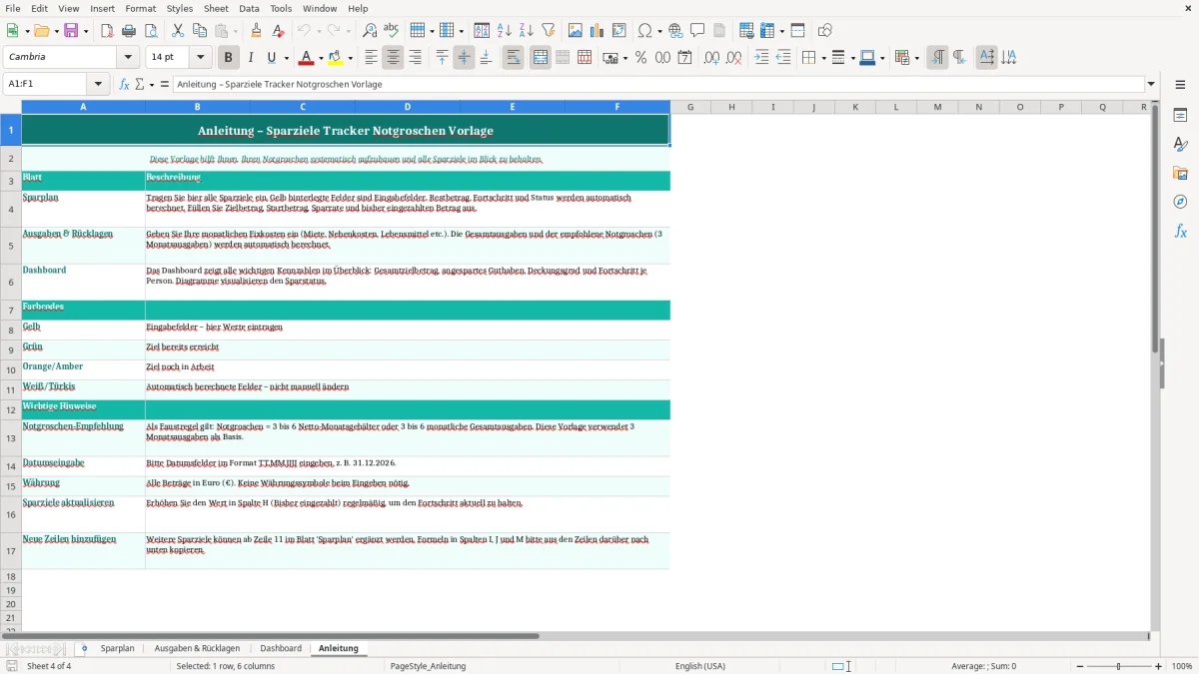The image size is (1199, 674).
Task: Toggle horizontal centering
Action: coord(393,58)
